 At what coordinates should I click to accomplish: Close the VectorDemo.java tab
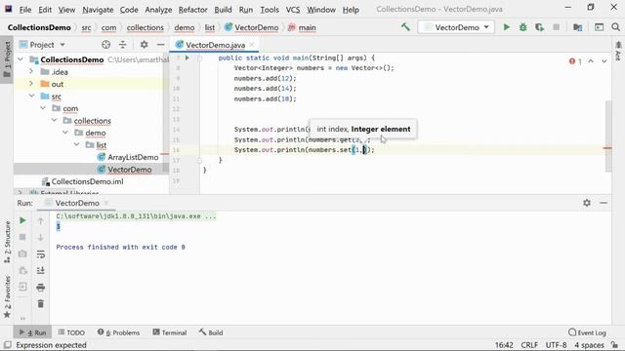click(x=252, y=45)
